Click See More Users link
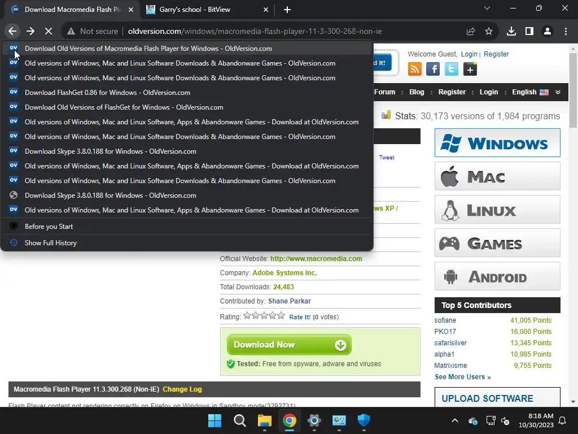The image size is (578, 434). [463, 377]
